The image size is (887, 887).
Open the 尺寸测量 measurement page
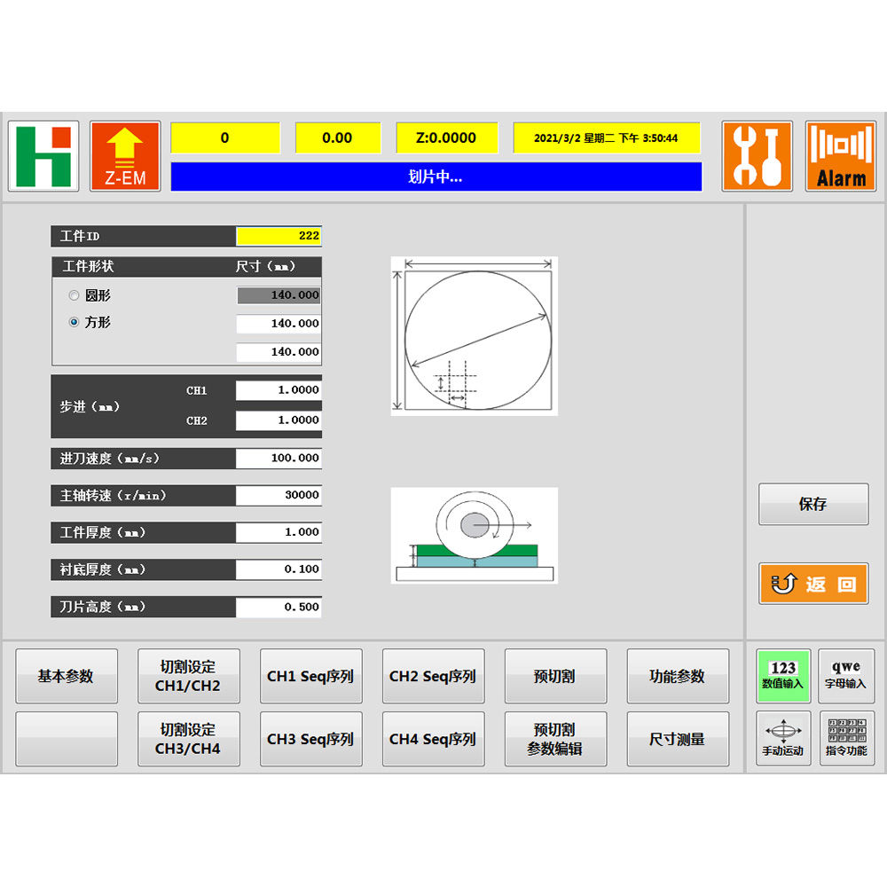(678, 739)
